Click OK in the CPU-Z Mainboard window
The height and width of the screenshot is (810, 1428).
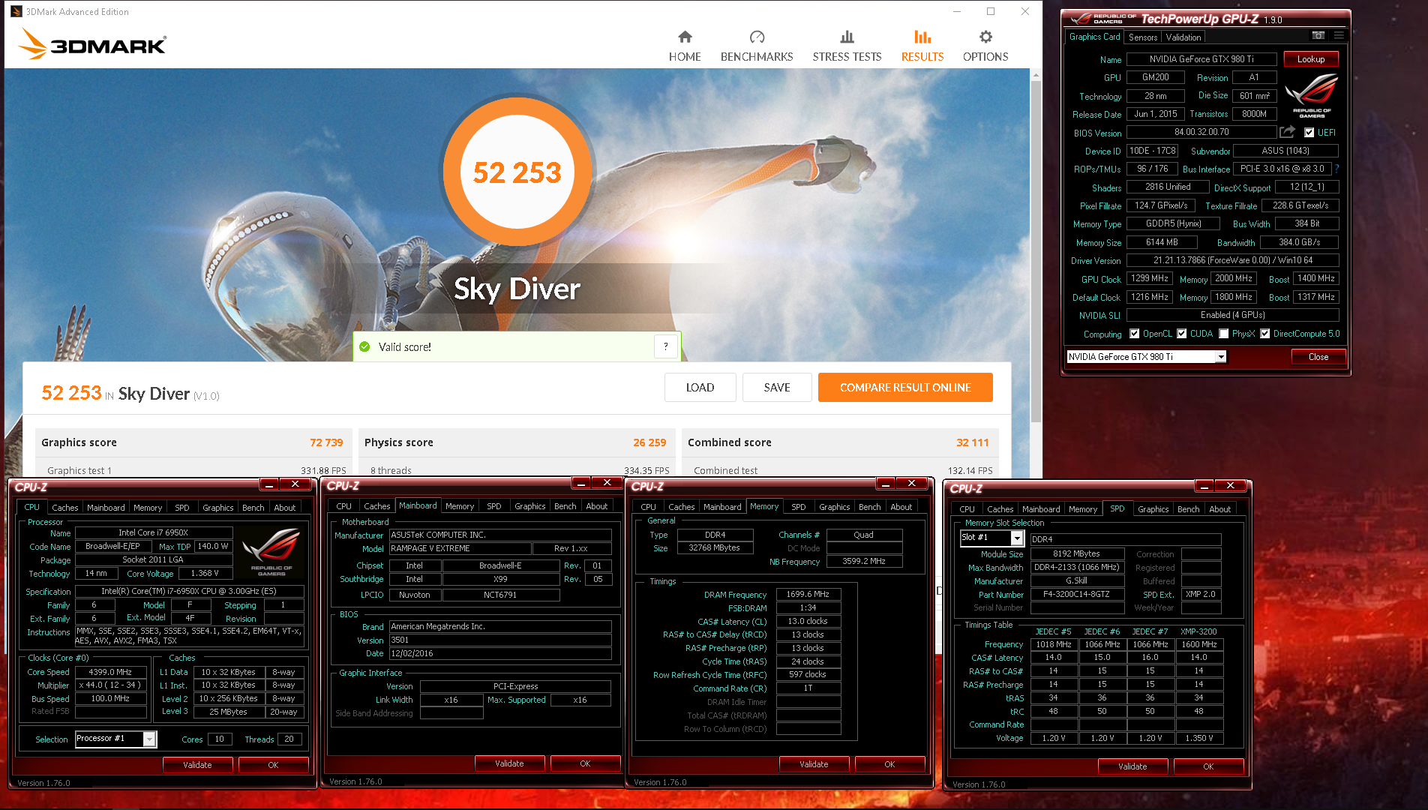(585, 763)
